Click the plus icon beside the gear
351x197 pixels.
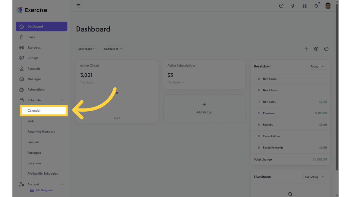coord(306,49)
